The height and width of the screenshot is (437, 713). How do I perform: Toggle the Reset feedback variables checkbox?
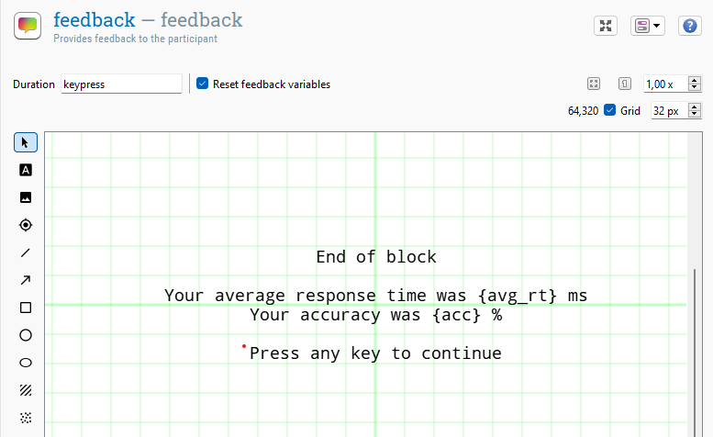pyautogui.click(x=203, y=84)
